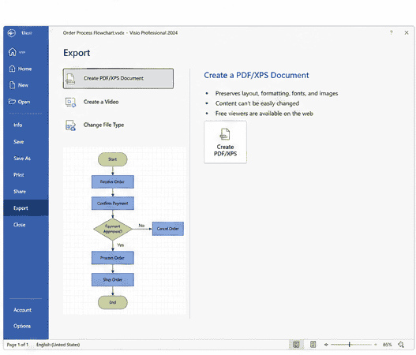Click the zoom in plus button

point(376,345)
